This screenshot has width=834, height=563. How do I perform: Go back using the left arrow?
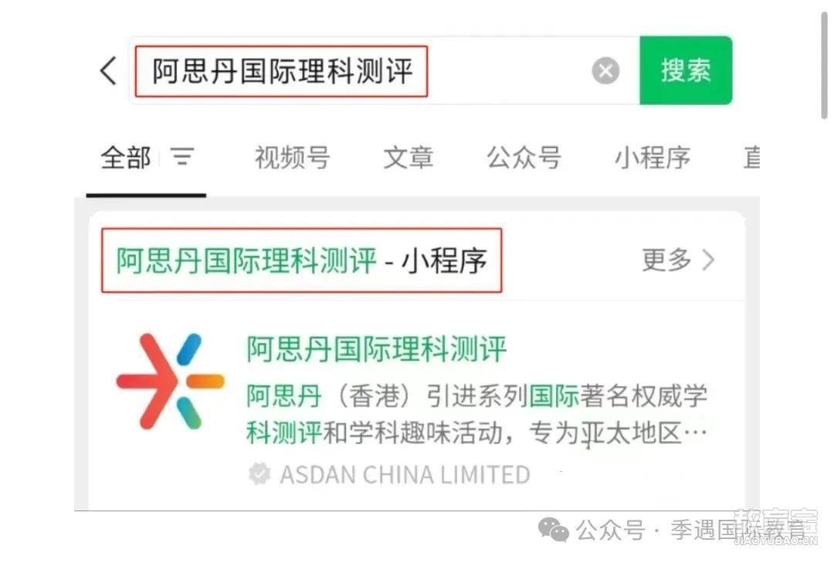point(109,70)
